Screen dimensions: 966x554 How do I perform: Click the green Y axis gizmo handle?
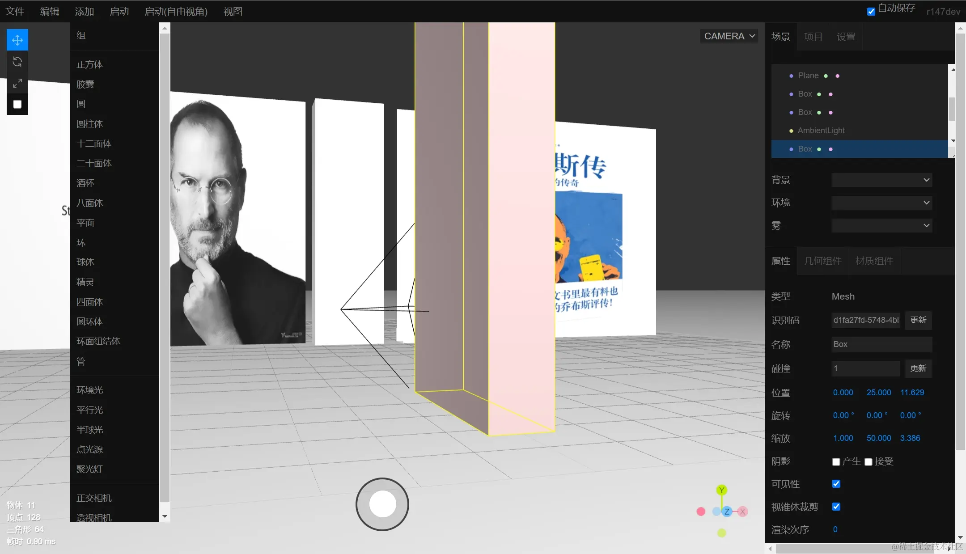(721, 490)
